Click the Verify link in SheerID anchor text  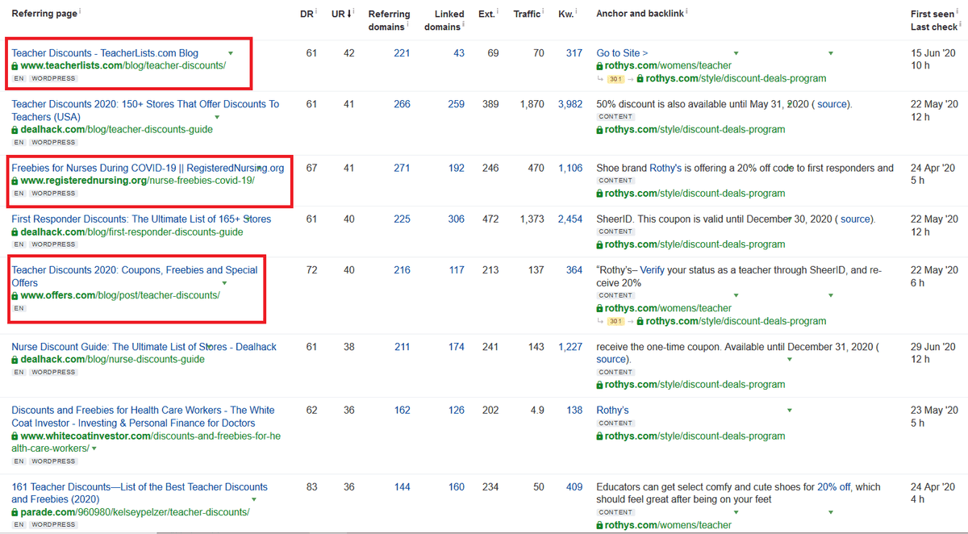point(653,270)
